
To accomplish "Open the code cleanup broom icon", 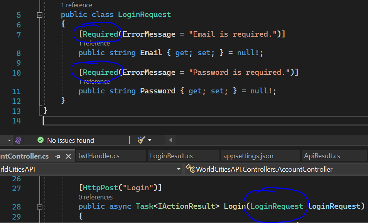I will pos(142,140).
